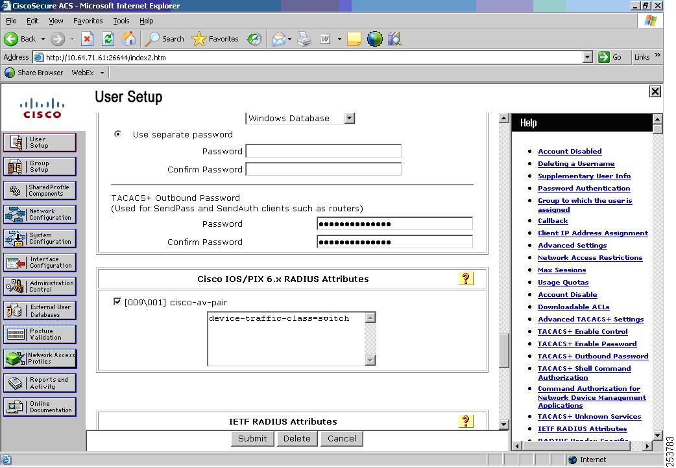Viewport: 676px width, 468px height.
Task: Click help icon for Cisco IOS/PIX RADIUS Attributes
Action: pyautogui.click(x=466, y=278)
